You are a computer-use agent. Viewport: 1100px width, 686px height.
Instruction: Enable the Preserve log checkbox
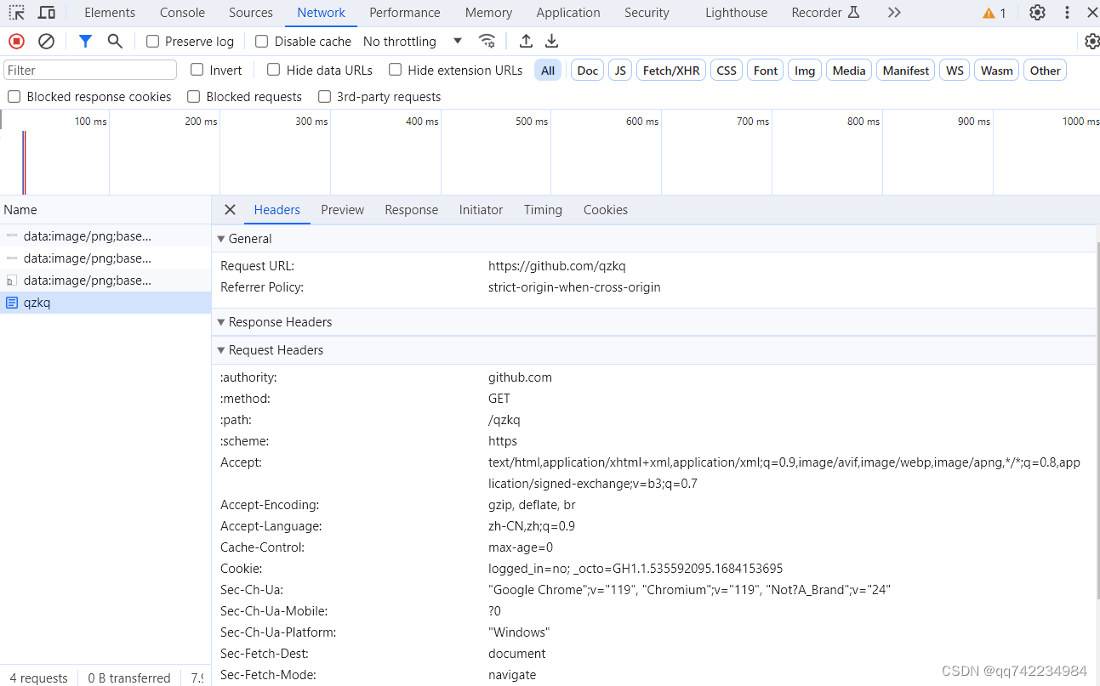click(153, 41)
